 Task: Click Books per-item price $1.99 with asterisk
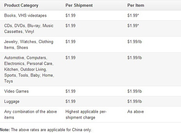click(133, 15)
